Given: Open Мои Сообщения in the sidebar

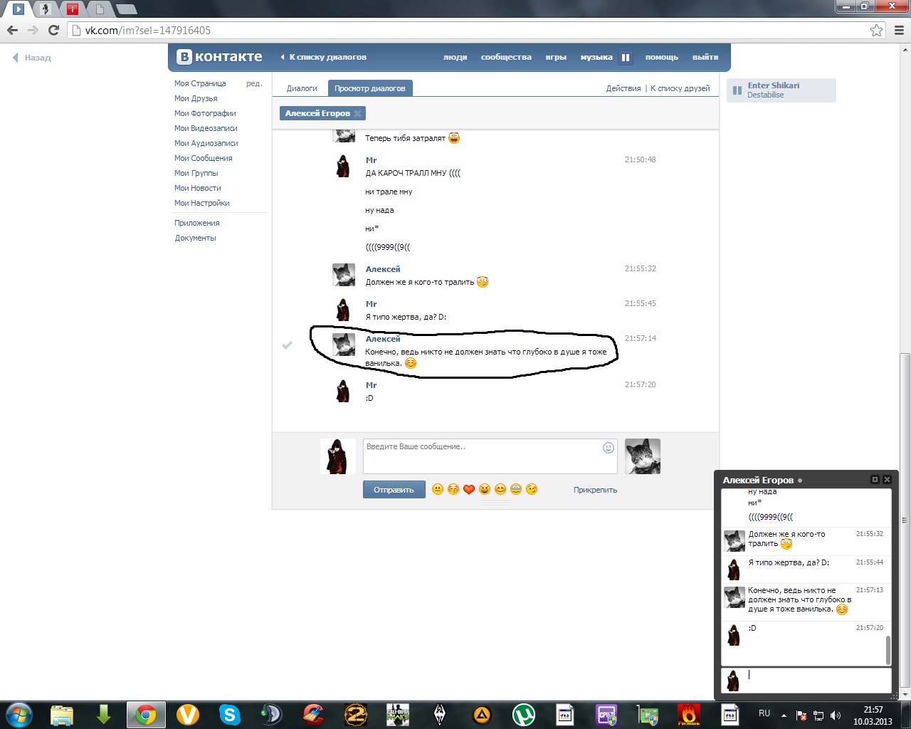Looking at the screenshot, I should 204,158.
